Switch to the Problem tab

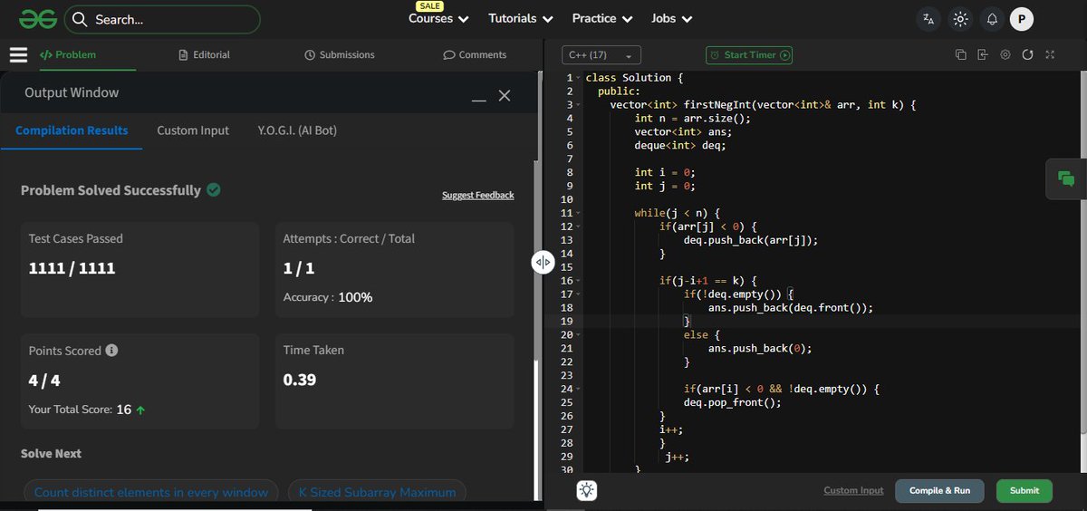tap(69, 55)
